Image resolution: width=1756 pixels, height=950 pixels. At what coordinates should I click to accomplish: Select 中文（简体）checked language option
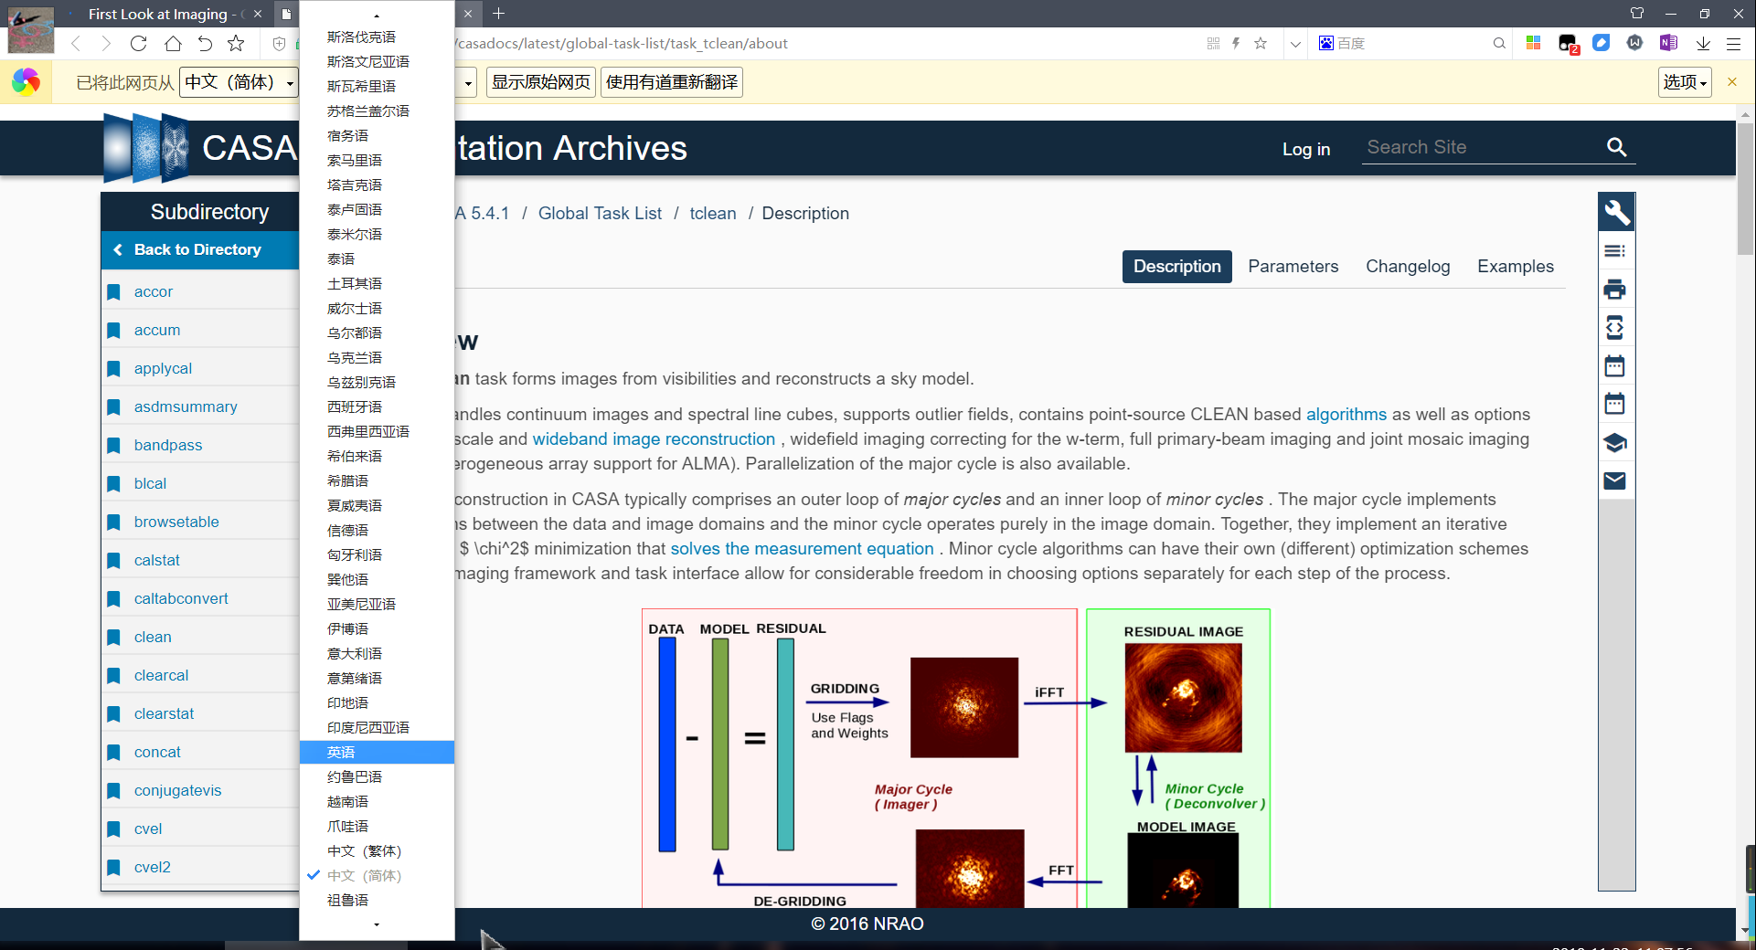click(x=364, y=875)
